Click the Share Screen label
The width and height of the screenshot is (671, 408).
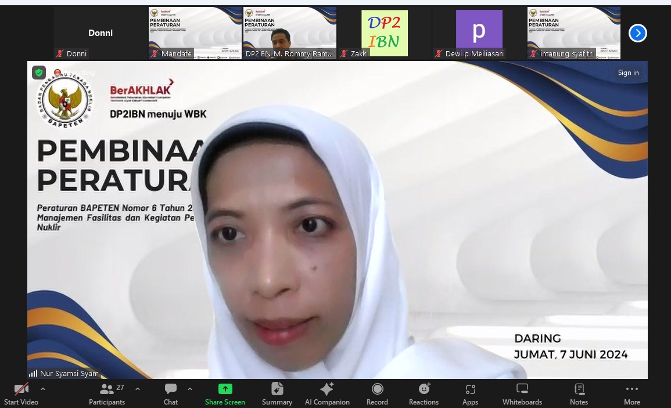(225, 402)
